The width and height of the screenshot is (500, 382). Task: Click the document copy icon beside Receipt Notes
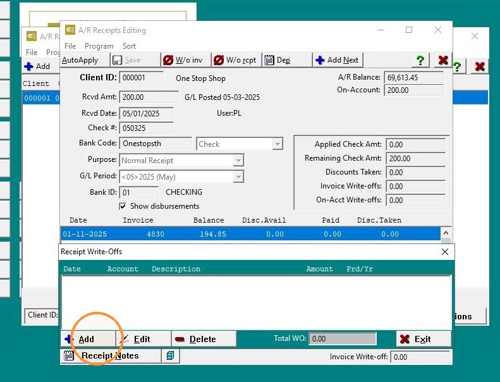(x=170, y=356)
